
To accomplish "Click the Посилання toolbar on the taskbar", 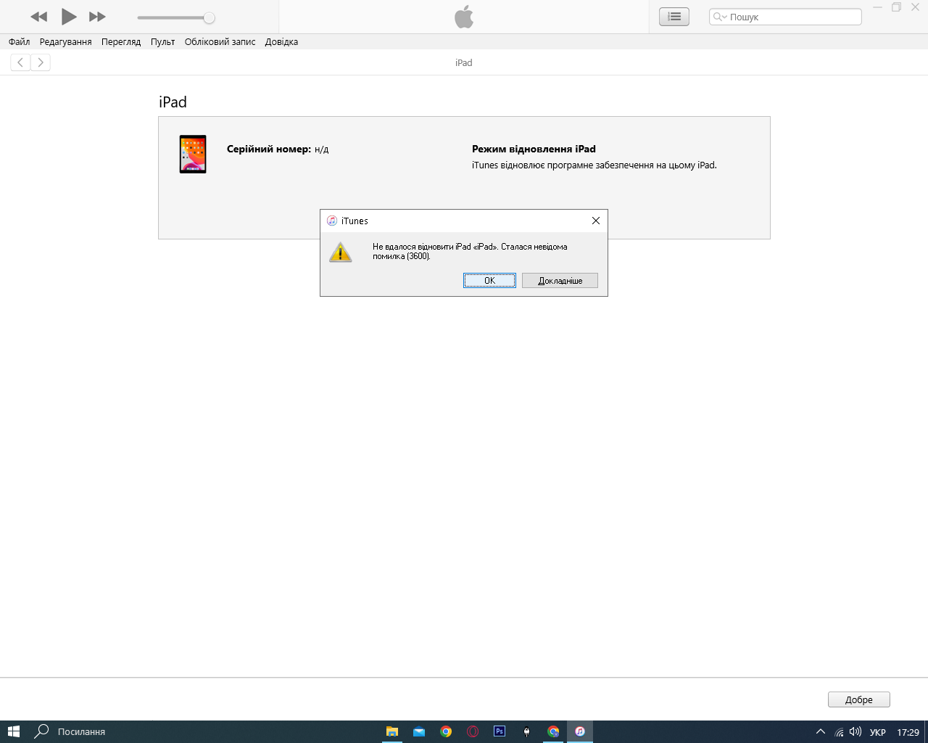I will 82,732.
